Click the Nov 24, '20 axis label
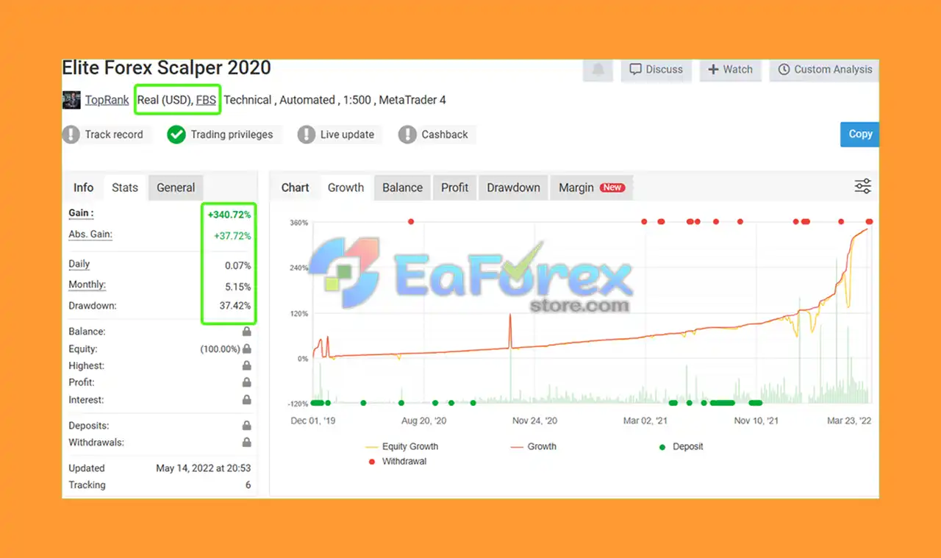 (x=534, y=421)
